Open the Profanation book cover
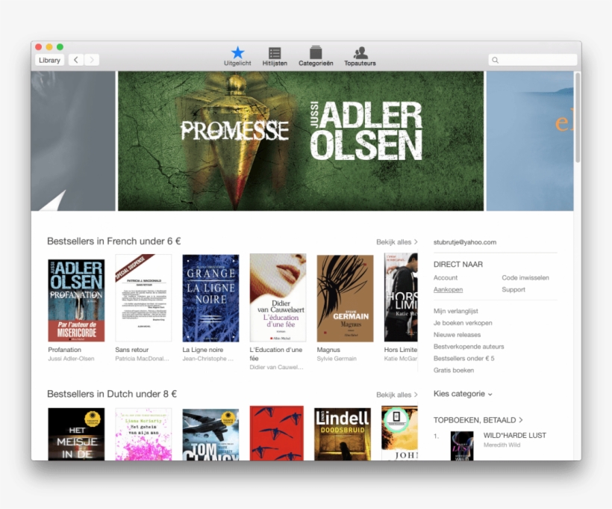Viewport: 612px width, 509px height. click(76, 300)
